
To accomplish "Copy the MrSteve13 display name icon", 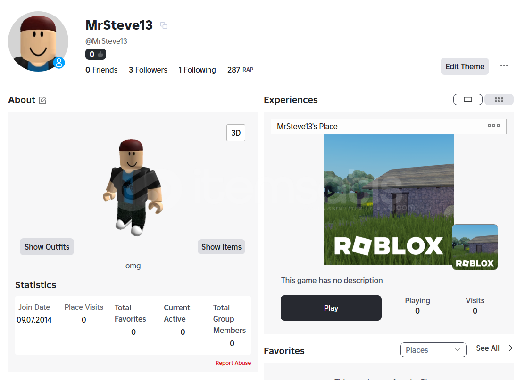I will [164, 25].
